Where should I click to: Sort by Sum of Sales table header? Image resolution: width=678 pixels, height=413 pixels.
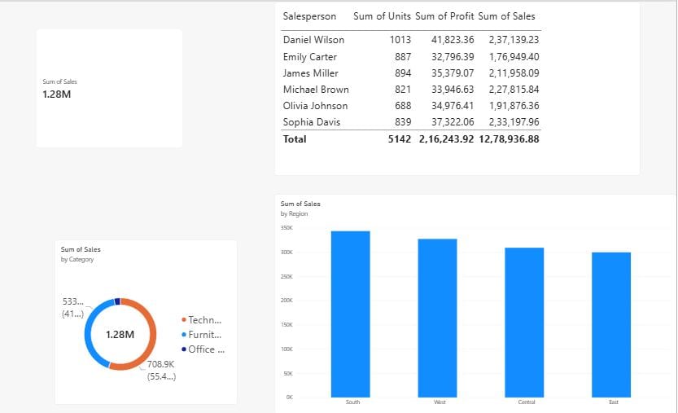coord(506,16)
